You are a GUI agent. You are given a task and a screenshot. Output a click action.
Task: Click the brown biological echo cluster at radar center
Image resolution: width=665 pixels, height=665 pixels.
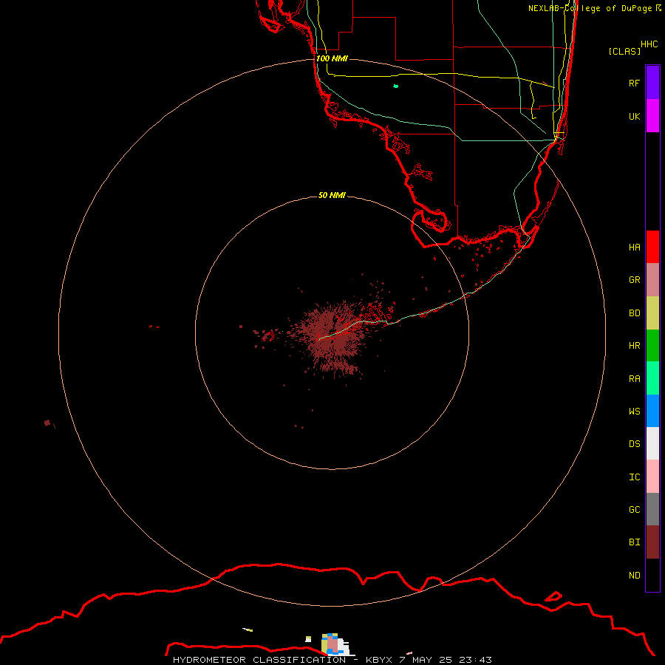334,337
